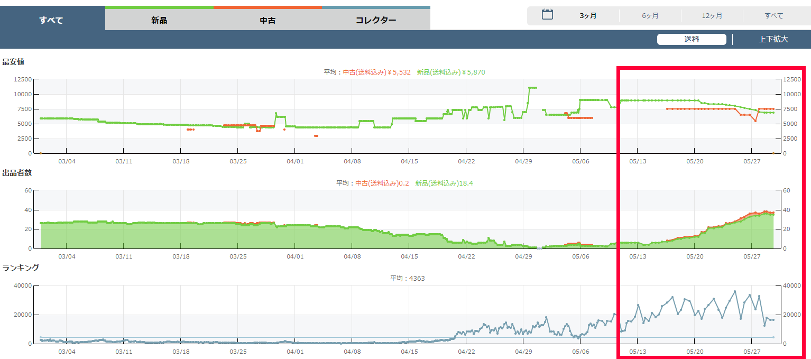Screen dimensions: 811x359
Task: Switch to the コレクター tab
Action: coord(376,21)
